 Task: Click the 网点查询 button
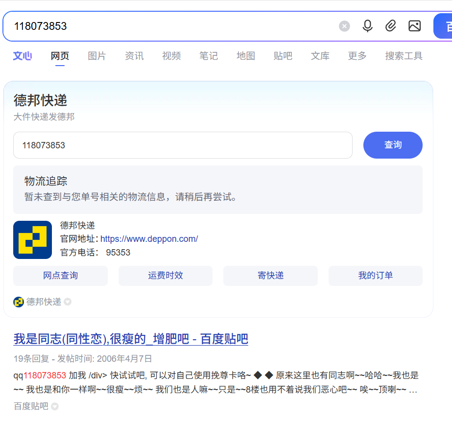[61, 276]
